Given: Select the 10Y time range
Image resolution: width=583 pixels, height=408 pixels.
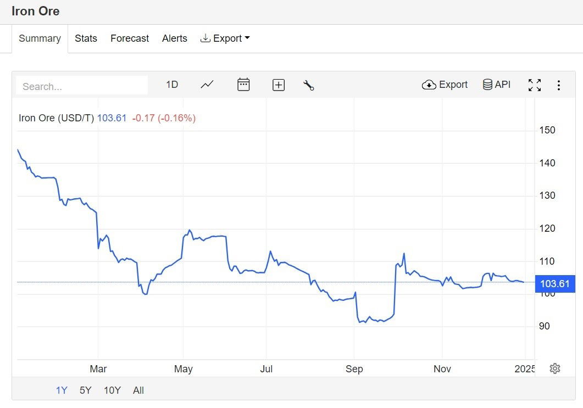Looking at the screenshot, I should coord(112,390).
